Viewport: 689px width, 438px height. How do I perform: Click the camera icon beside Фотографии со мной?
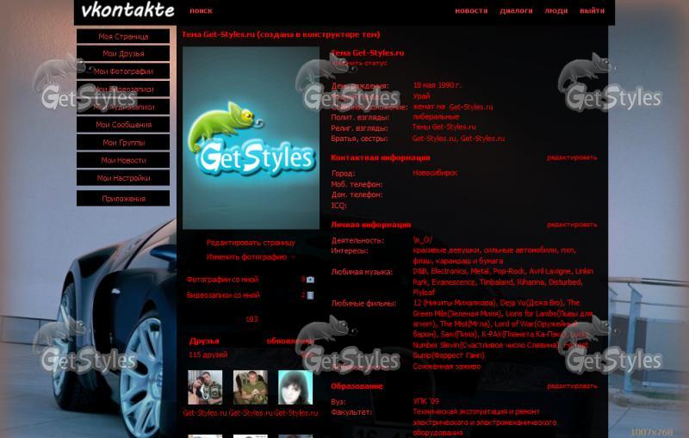click(310, 280)
